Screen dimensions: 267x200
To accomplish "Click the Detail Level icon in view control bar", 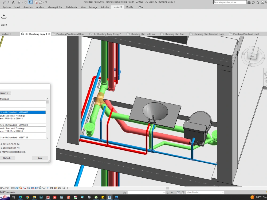I will 13,188.
